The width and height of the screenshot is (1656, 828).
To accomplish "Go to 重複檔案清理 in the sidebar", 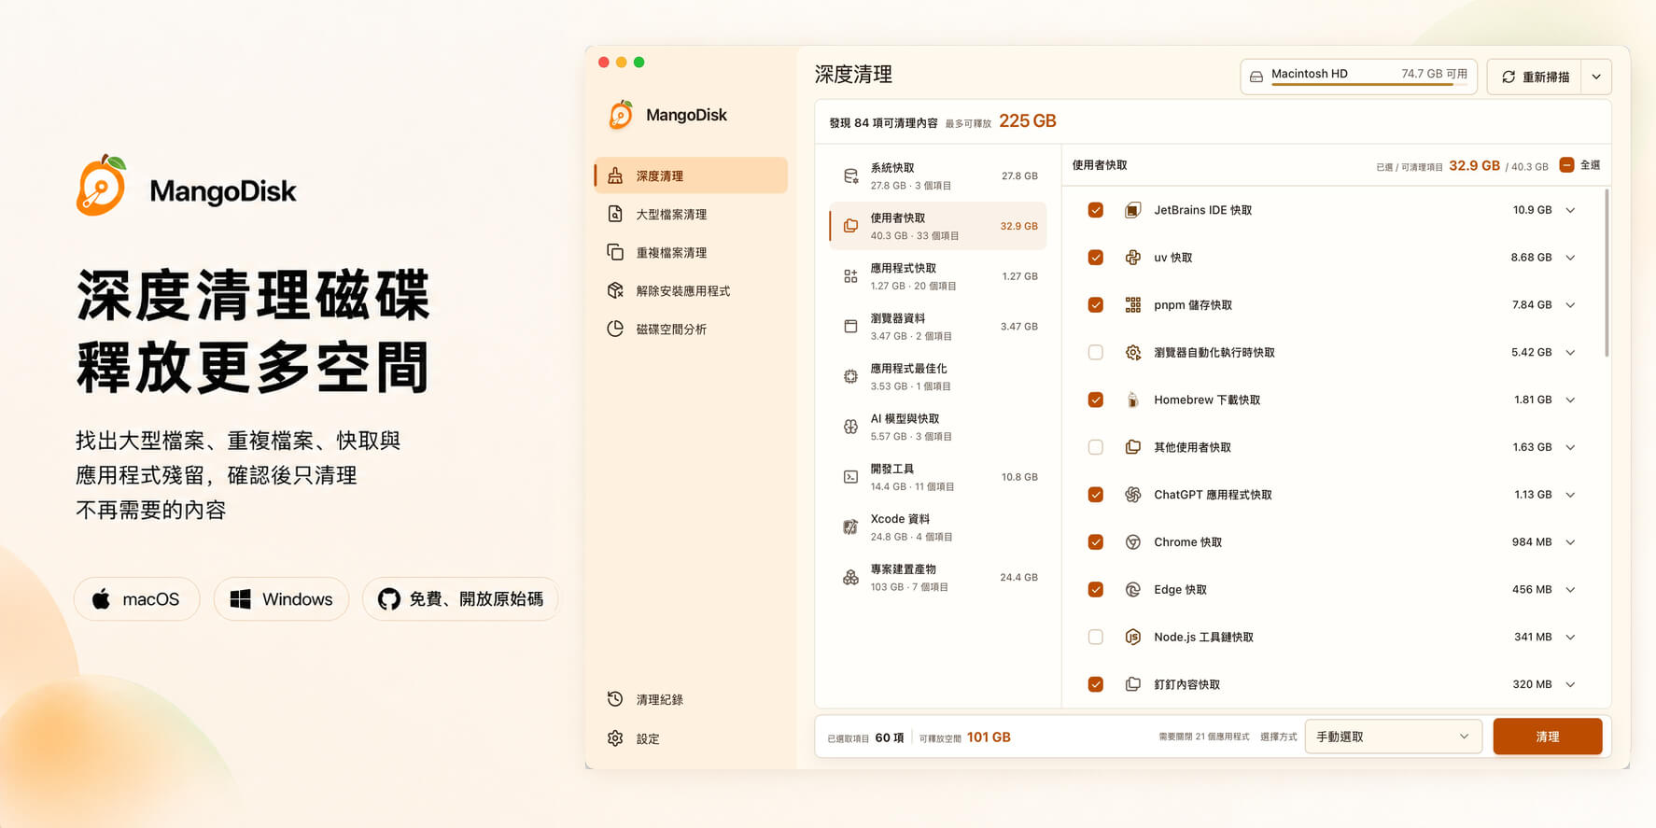I will click(x=691, y=252).
